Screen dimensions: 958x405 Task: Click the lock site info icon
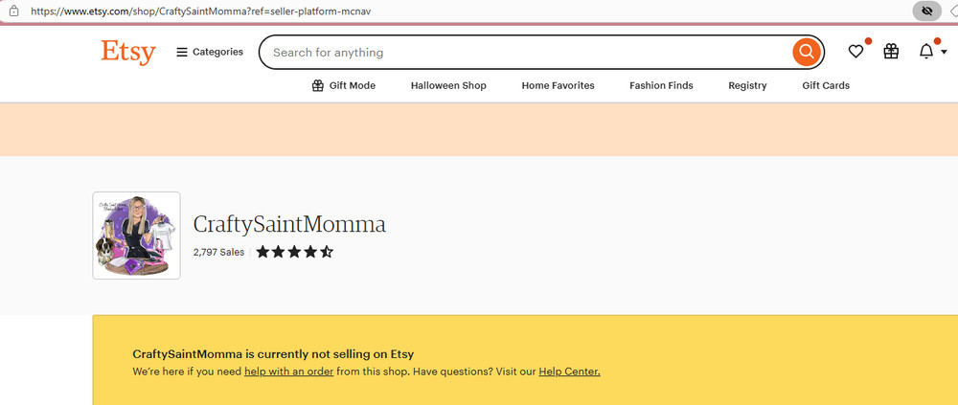(13, 11)
